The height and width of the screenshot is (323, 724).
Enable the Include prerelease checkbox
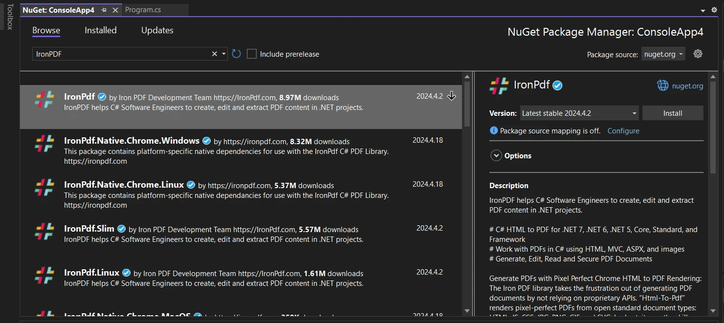[x=252, y=54]
